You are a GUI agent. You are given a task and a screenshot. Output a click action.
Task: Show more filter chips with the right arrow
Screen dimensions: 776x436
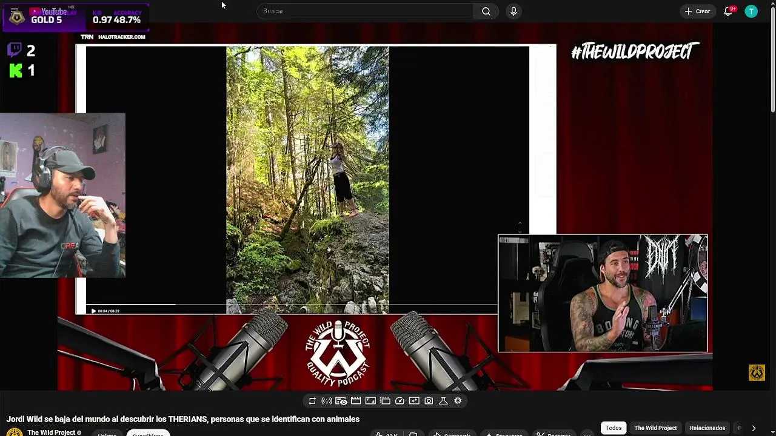click(x=754, y=428)
